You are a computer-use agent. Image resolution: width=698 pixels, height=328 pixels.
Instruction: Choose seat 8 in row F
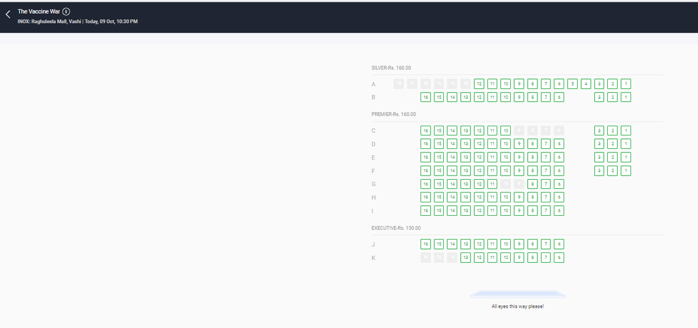coord(533,170)
